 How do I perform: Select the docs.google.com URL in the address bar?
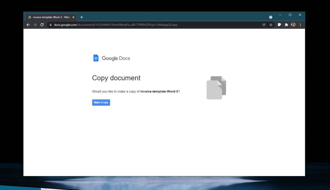pos(116,25)
